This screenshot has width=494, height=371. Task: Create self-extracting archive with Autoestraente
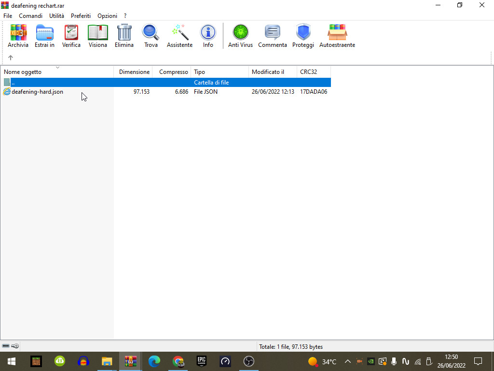click(337, 36)
